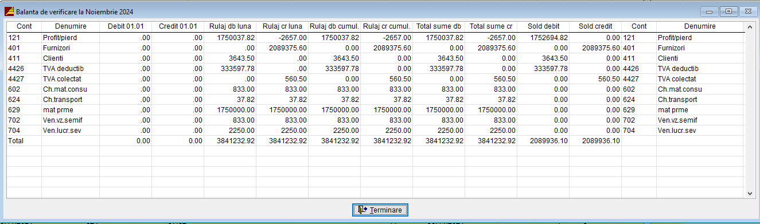Click TVA colectat in the left Denumire column
Image resolution: width=760 pixels, height=224 pixels.
click(x=62, y=79)
